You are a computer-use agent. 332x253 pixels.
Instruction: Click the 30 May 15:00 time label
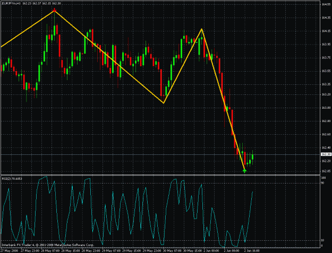[x=193, y=251]
